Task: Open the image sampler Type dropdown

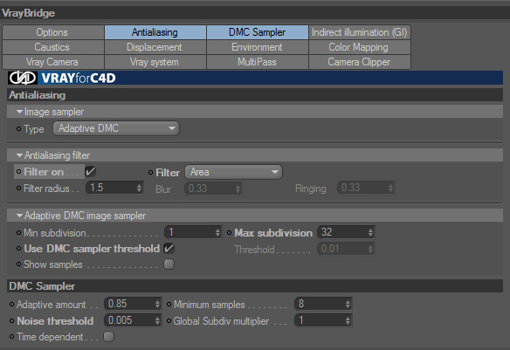Action: pyautogui.click(x=116, y=128)
